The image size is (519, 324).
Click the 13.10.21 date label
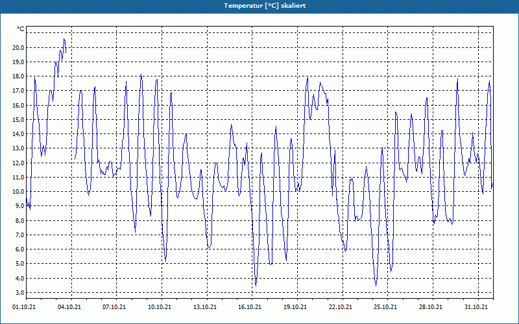pos(205,307)
